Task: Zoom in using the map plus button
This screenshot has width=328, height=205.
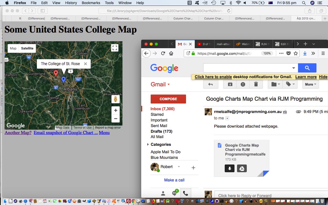Action: tap(116, 110)
